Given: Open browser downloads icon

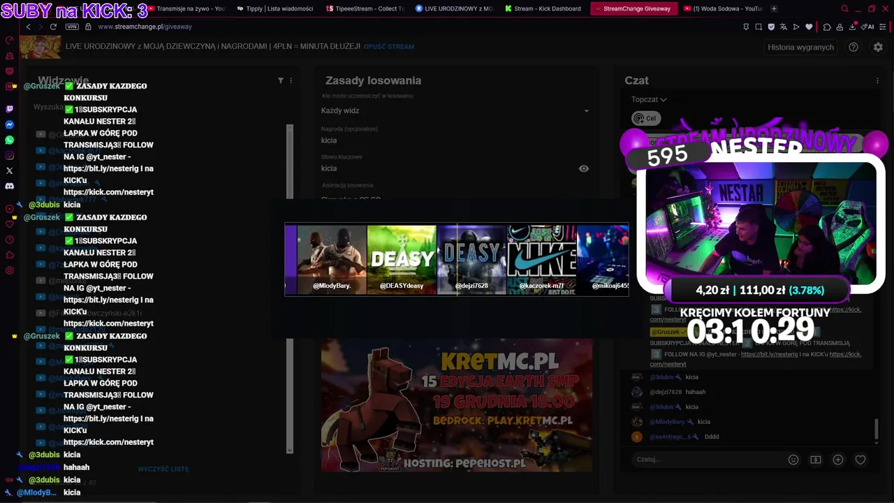Looking at the screenshot, I should point(853,27).
